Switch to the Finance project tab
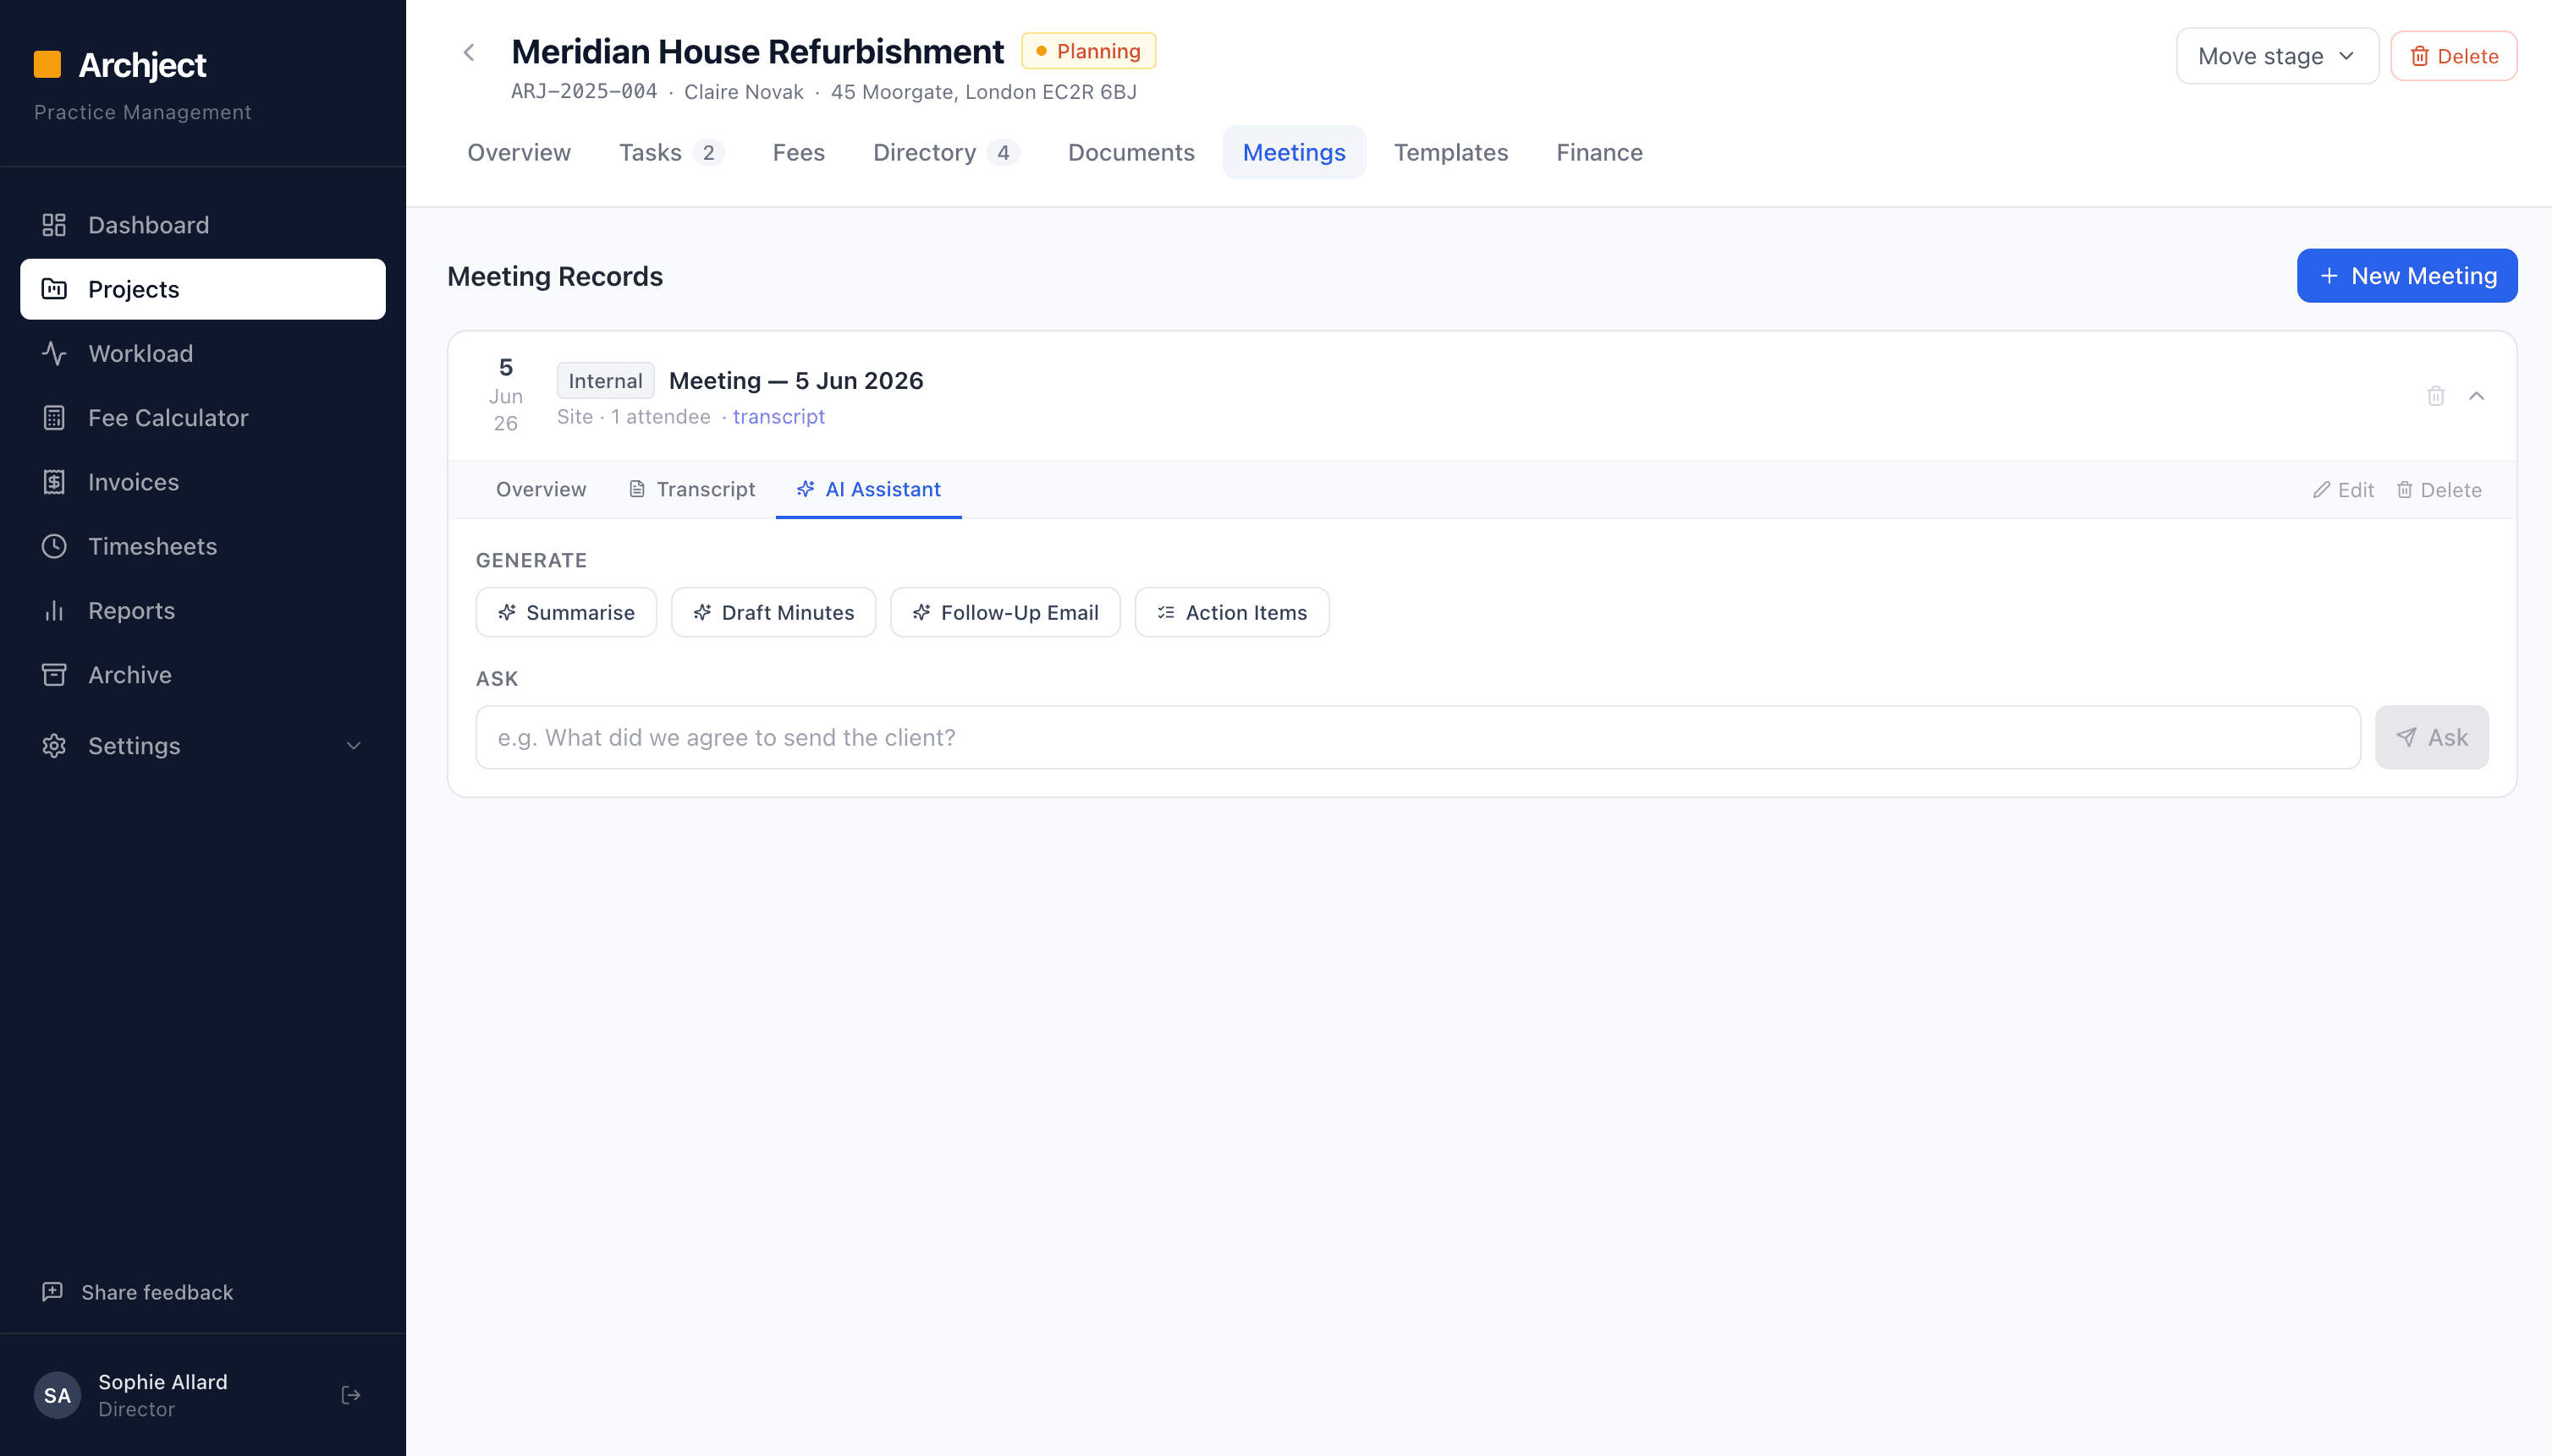The width and height of the screenshot is (2552, 1456). [1599, 152]
